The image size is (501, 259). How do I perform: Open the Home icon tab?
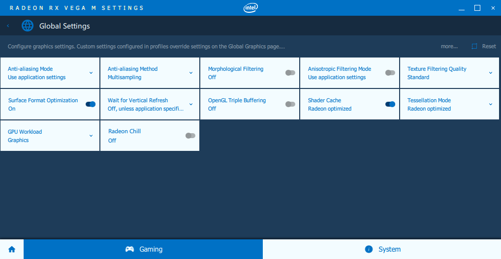pyautogui.click(x=12, y=250)
